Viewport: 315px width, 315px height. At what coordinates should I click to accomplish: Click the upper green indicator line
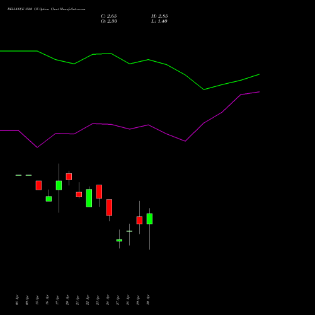(130, 64)
